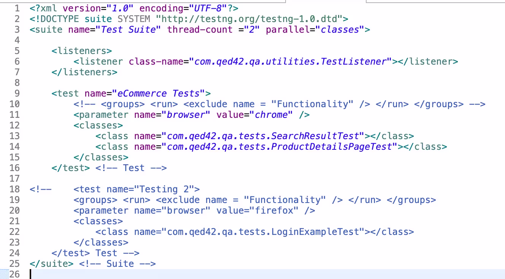The height and width of the screenshot is (279, 505).
Task: Click the TestListener class path string
Action: click(291, 61)
